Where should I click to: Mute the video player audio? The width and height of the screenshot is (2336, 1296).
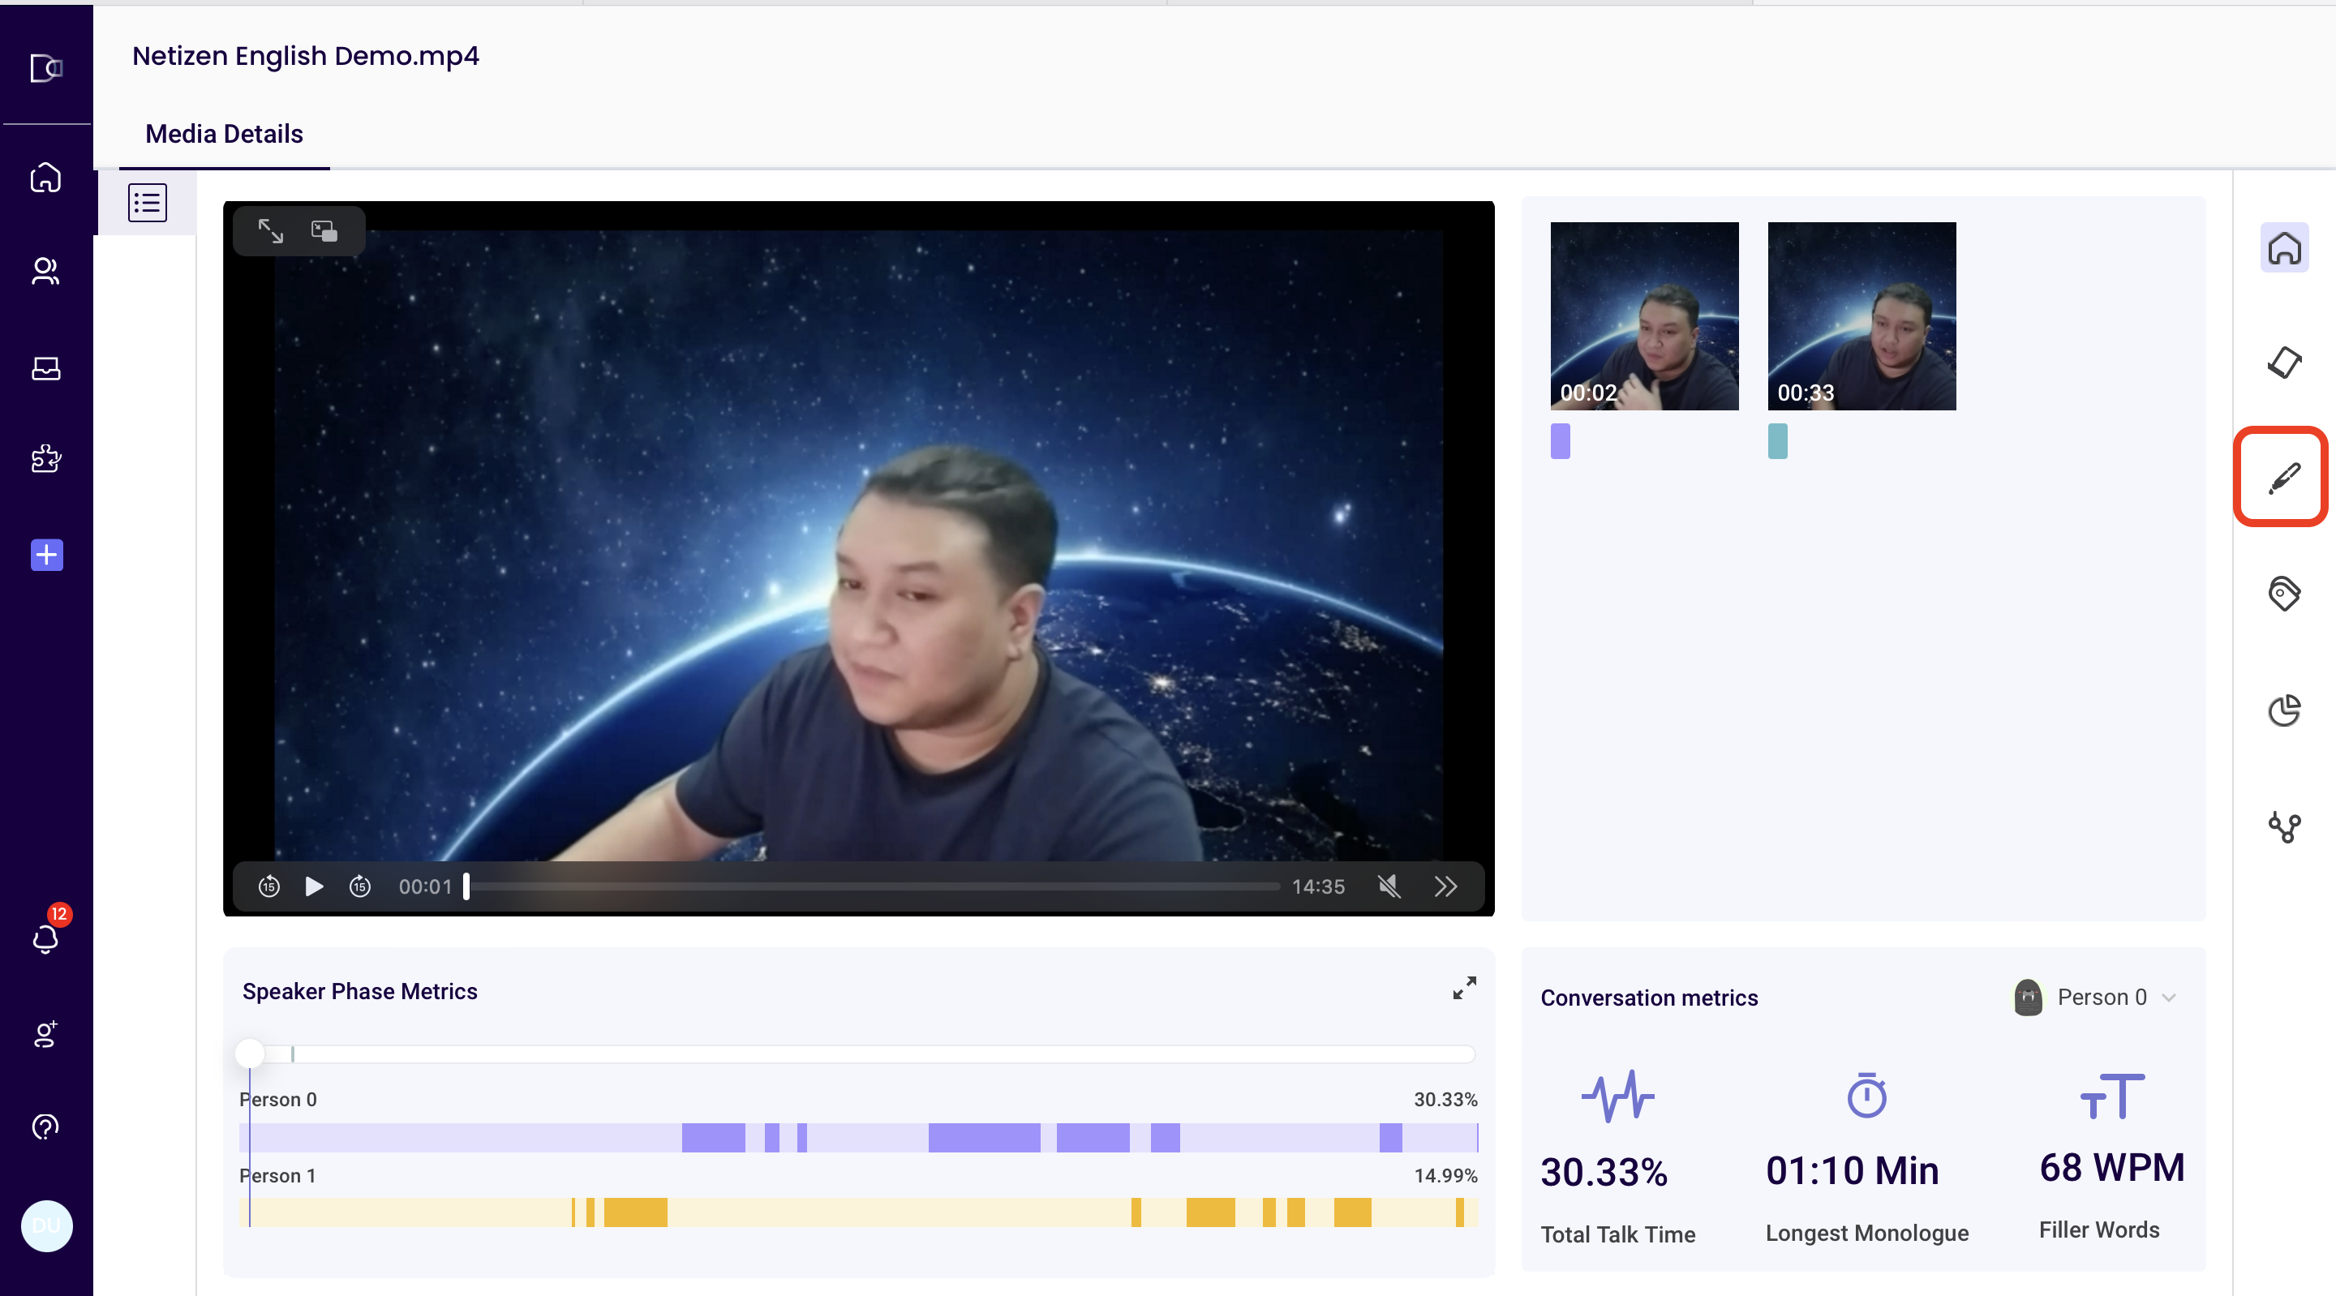(1389, 887)
